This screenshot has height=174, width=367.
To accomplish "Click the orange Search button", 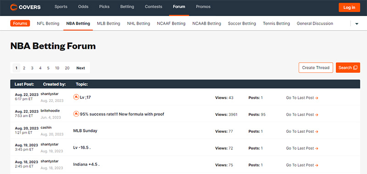I will (x=348, y=68).
